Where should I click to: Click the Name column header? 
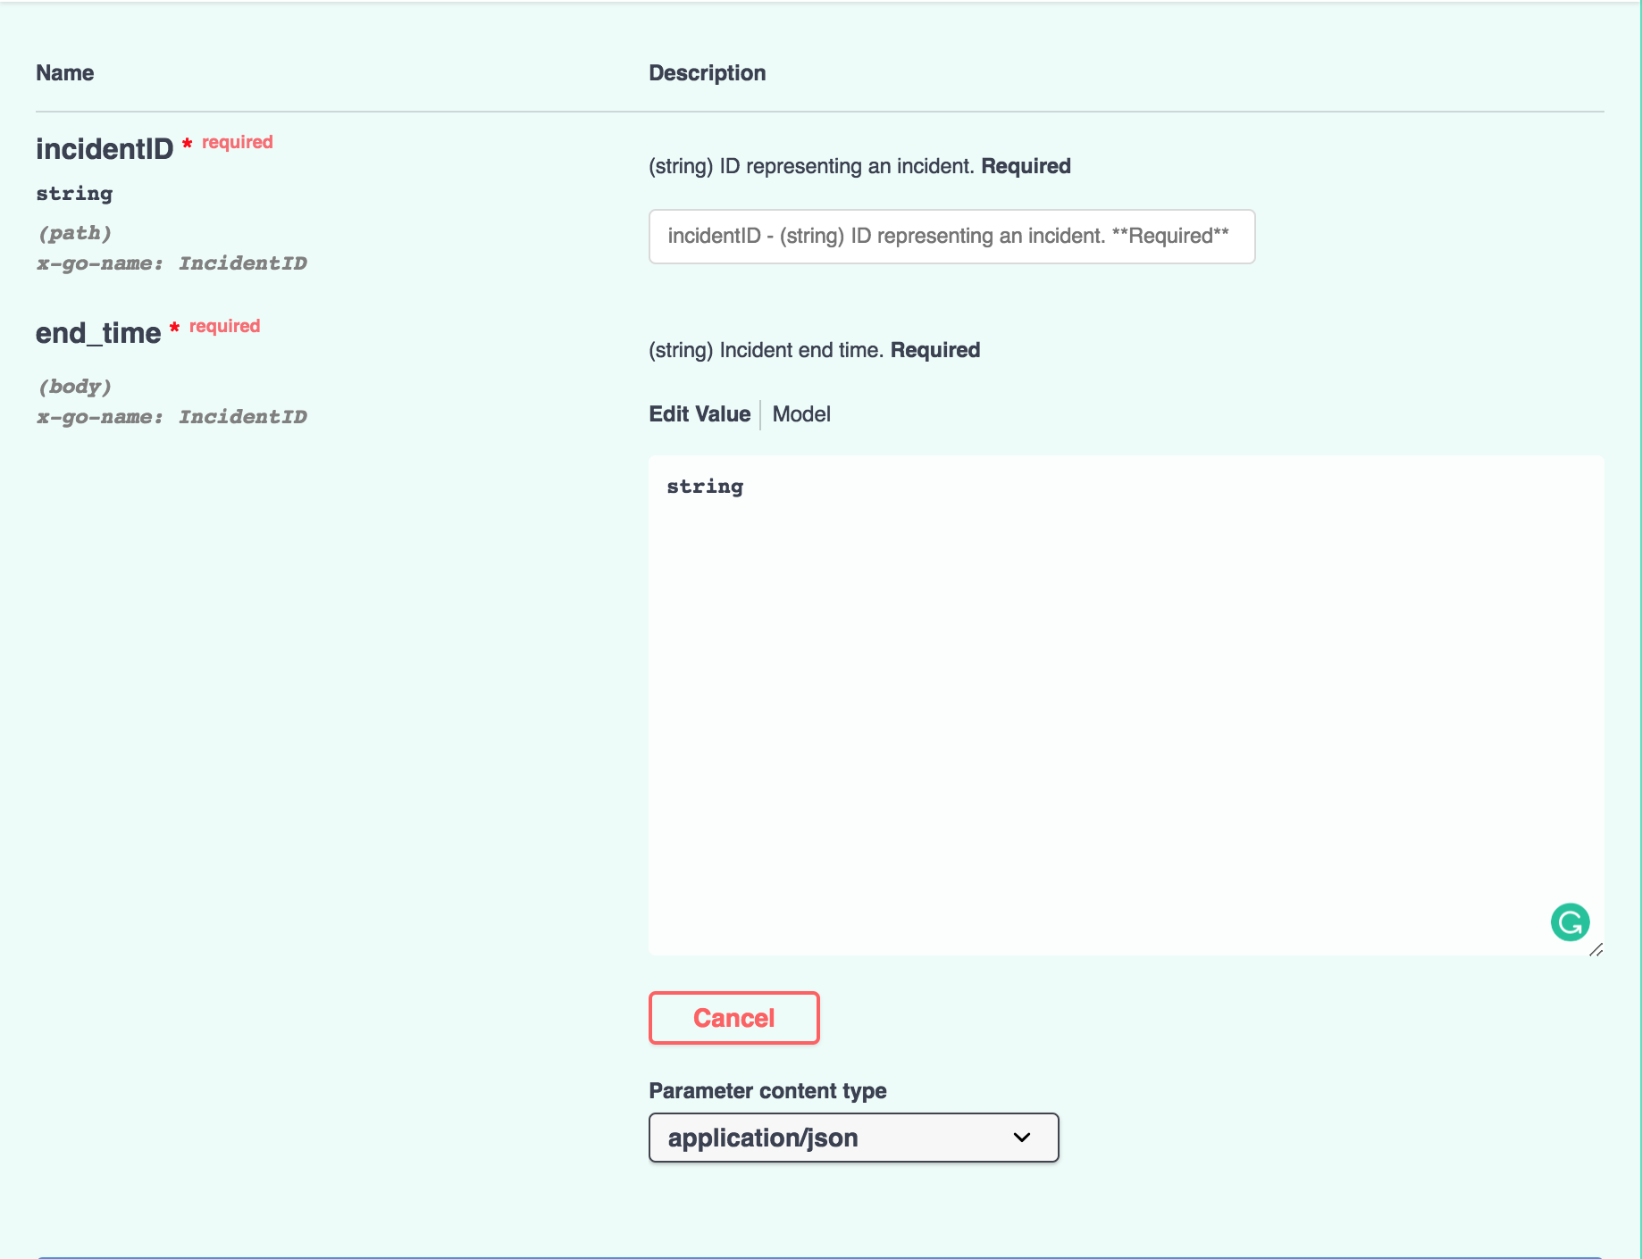(x=64, y=72)
